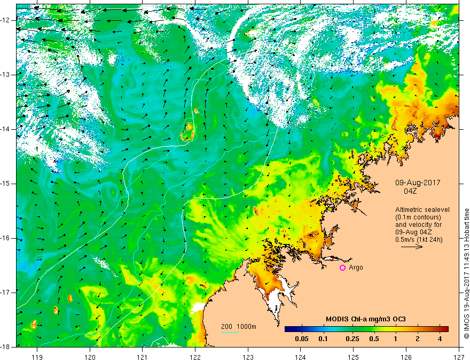Click the '0.5m/s (1kt 24h)' scale text

click(419, 240)
